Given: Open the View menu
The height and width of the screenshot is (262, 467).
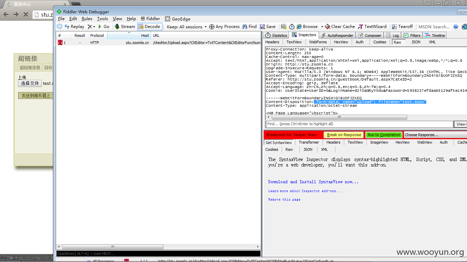Looking at the screenshot, I should (x=117, y=19).
